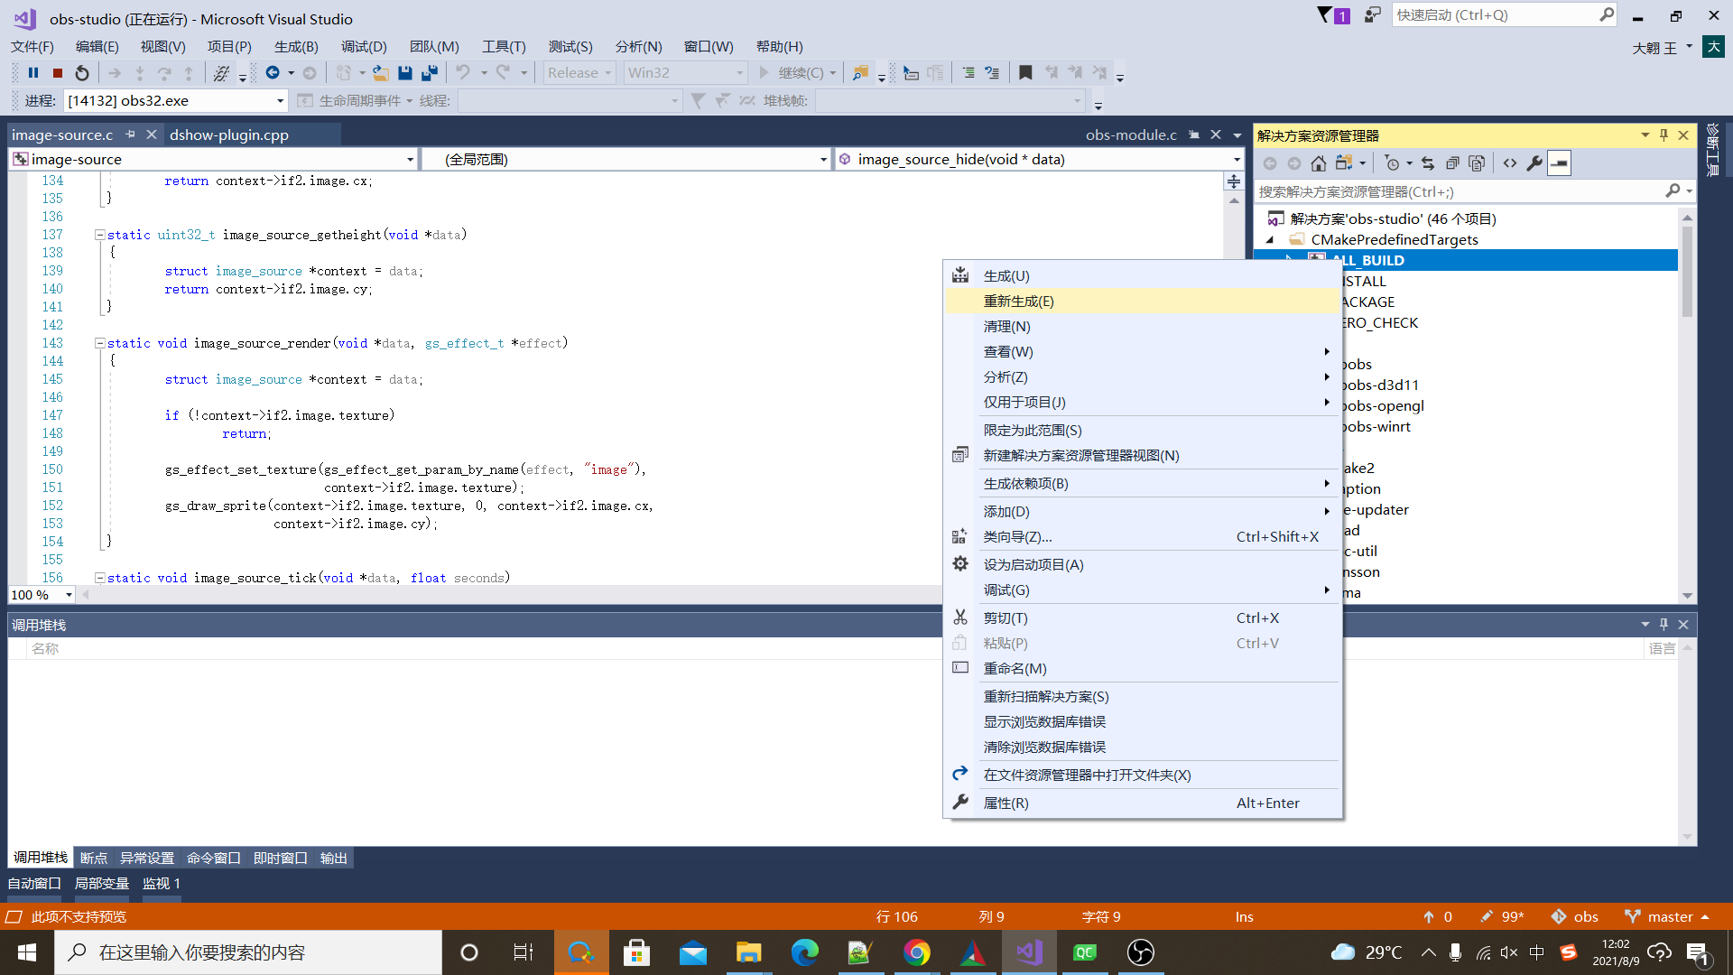Select 在文件资源管理器中打开文件夹(X) in the menu
This screenshot has width=1733, height=975.
point(1142,775)
